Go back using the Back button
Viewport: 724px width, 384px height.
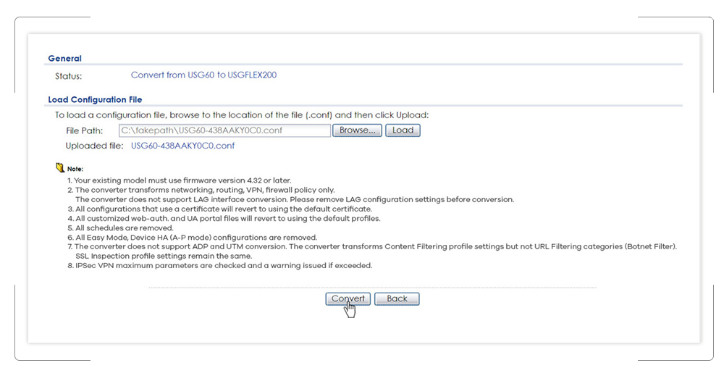coord(397,299)
